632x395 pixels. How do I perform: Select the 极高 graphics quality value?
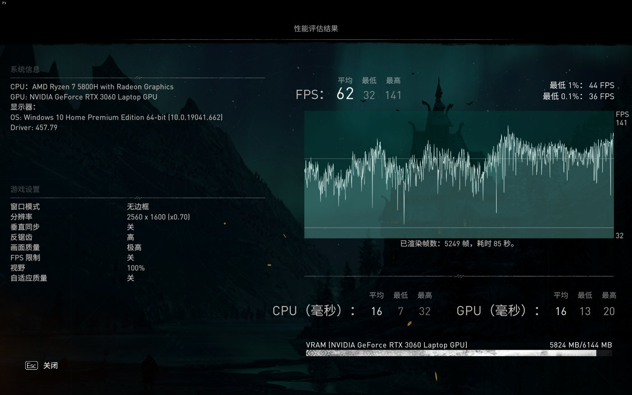pyautogui.click(x=134, y=247)
